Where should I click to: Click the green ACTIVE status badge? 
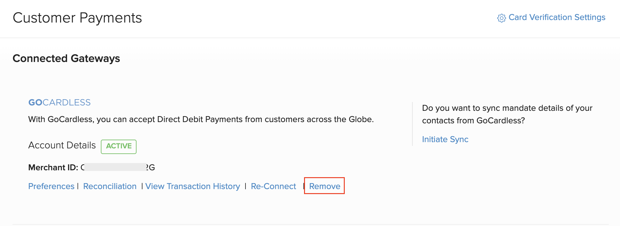pyautogui.click(x=119, y=146)
